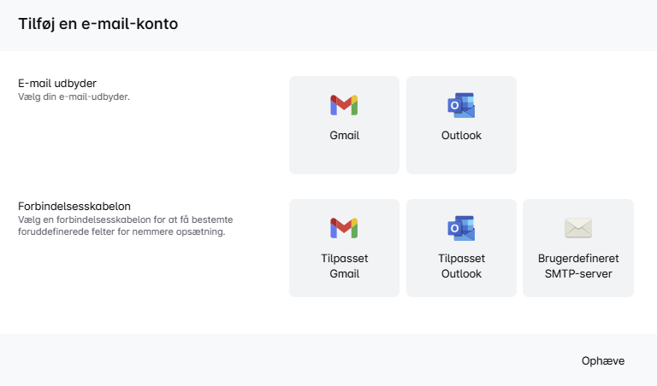Open the Outlook provider card tile
Screen dimensions: 657x386
[461, 158]
